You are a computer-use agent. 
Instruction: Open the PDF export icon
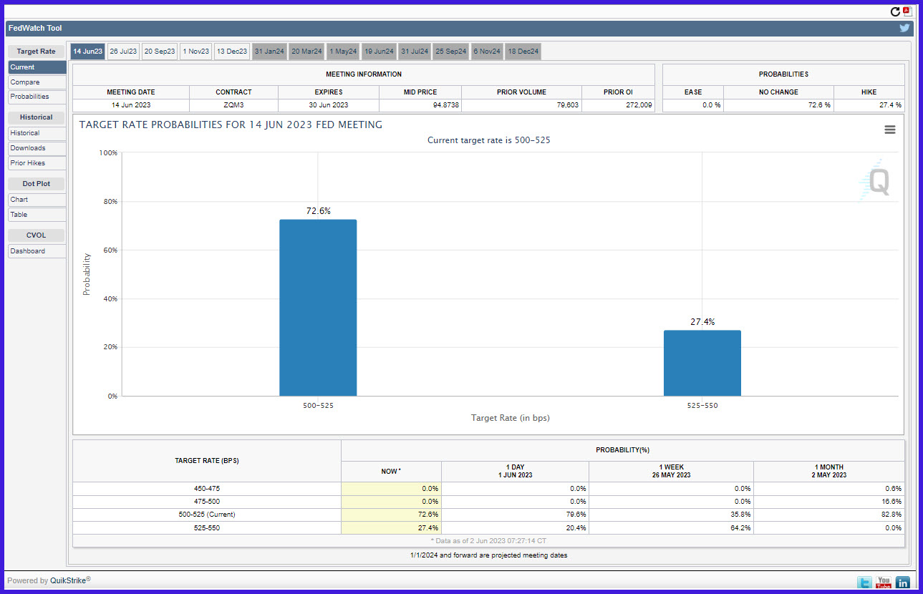pos(906,11)
